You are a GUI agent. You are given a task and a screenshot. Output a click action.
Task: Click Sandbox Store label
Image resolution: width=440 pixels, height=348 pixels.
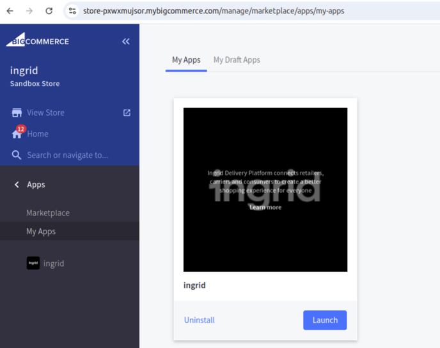point(35,84)
